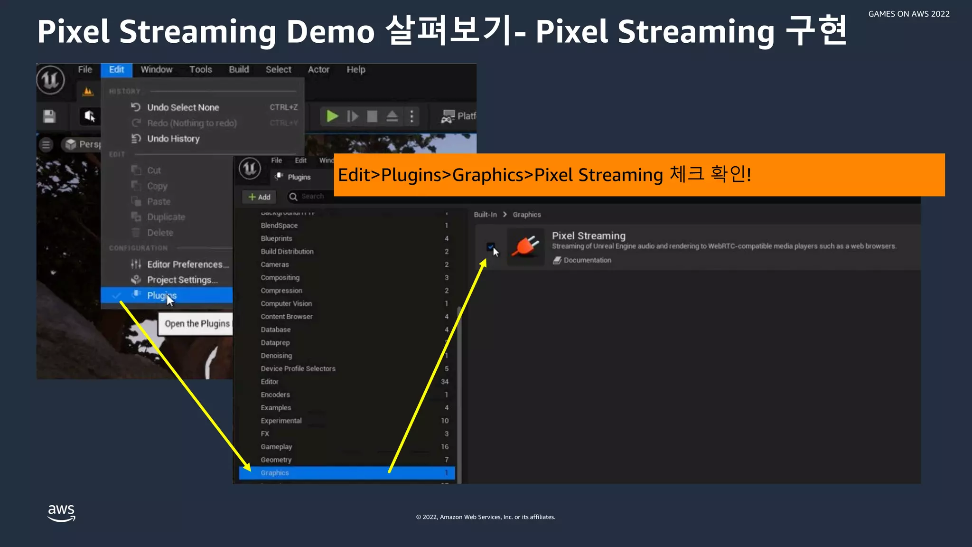The width and height of the screenshot is (972, 547).
Task: Select the Encoders category
Action: click(x=346, y=395)
